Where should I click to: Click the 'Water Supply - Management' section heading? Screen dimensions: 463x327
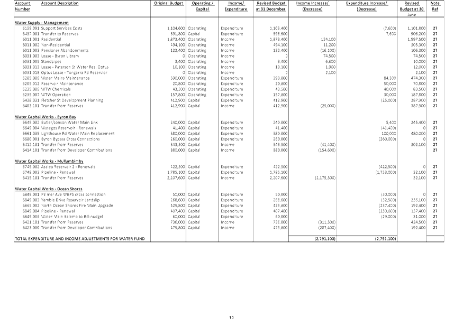(42, 23)
